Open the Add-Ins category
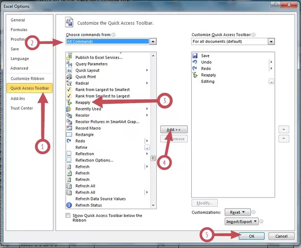301x248 pixels. pyautogui.click(x=17, y=98)
